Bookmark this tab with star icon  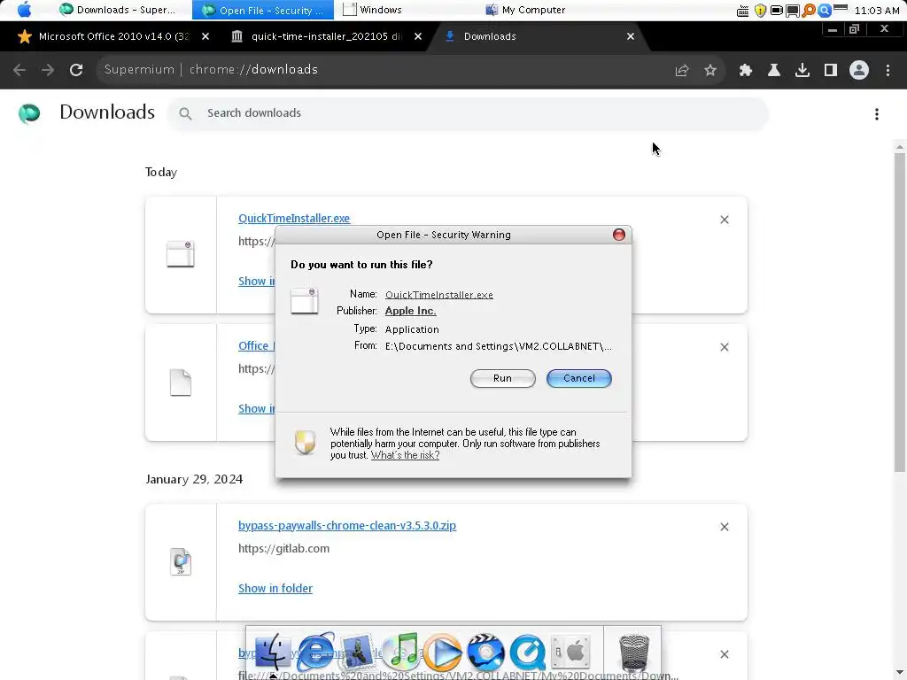(x=709, y=70)
